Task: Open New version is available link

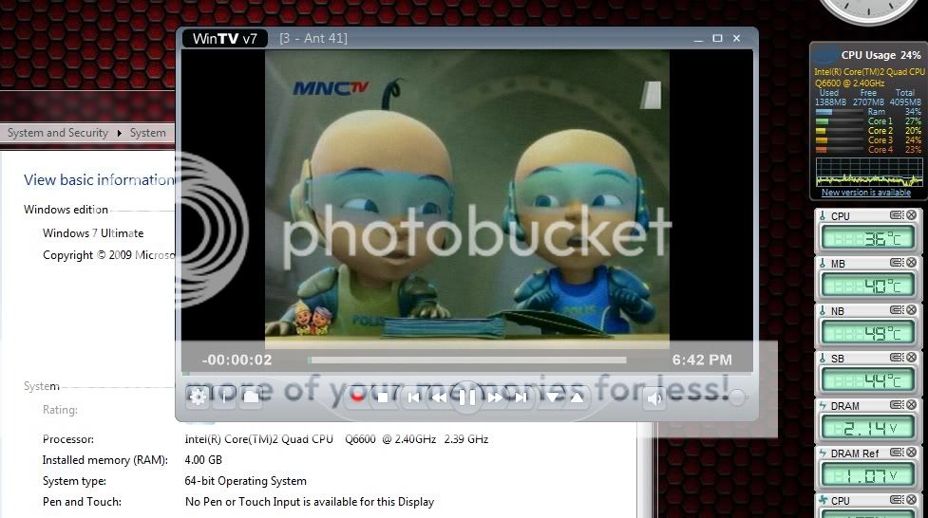Action: [x=866, y=193]
